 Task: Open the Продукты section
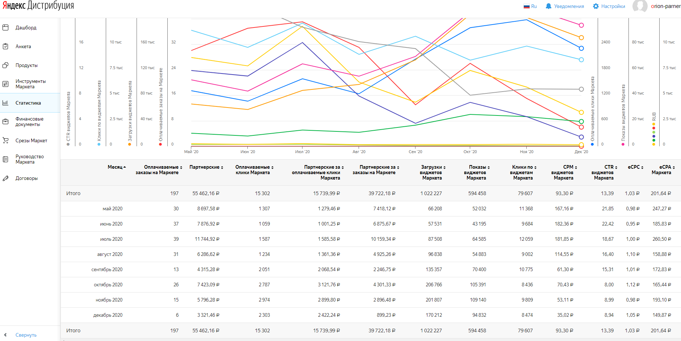(26, 65)
